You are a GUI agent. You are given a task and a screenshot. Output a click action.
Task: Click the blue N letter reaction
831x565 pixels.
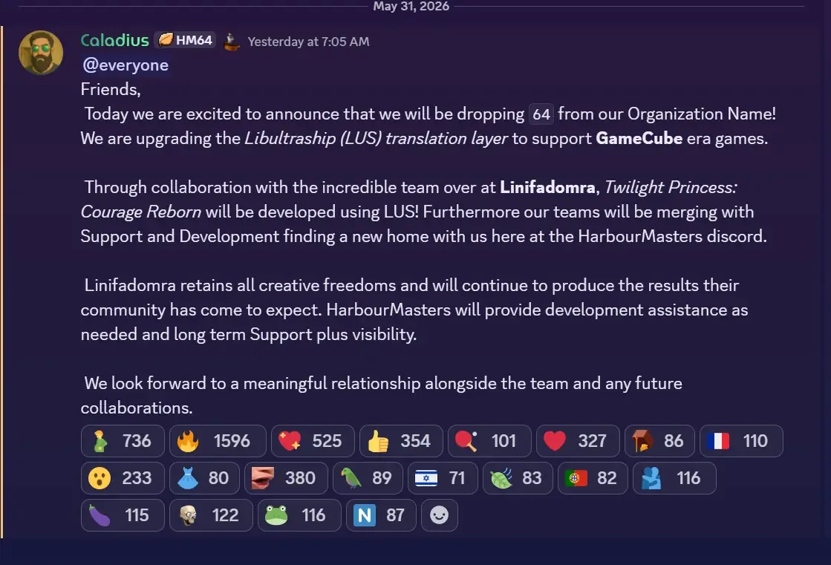coord(381,515)
